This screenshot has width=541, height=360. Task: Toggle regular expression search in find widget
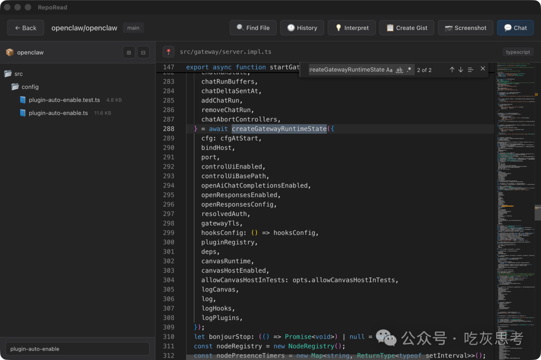[x=409, y=70]
